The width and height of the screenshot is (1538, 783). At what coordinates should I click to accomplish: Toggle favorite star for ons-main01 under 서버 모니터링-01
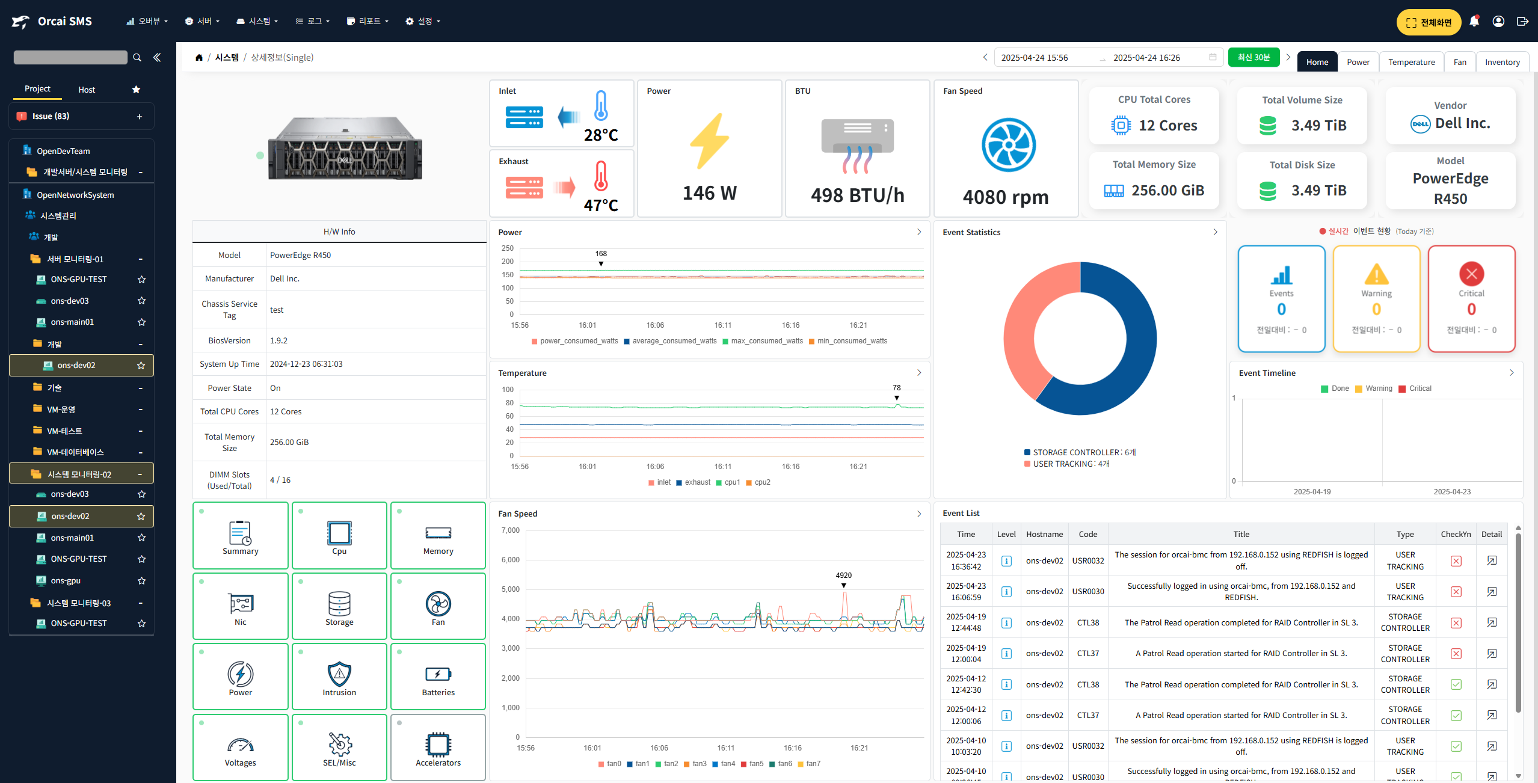tap(141, 322)
